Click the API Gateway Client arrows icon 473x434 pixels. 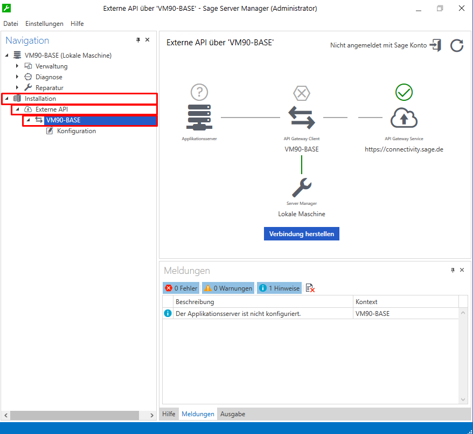click(x=301, y=118)
